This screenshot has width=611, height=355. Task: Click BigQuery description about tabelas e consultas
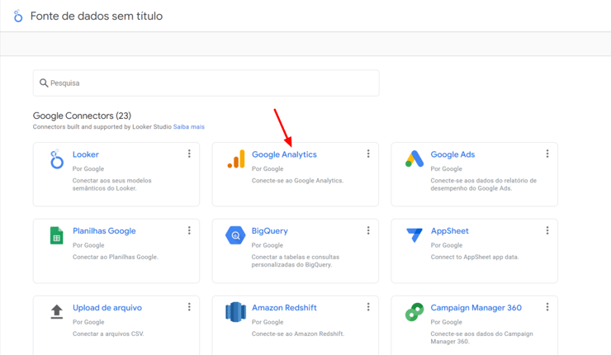tap(296, 261)
